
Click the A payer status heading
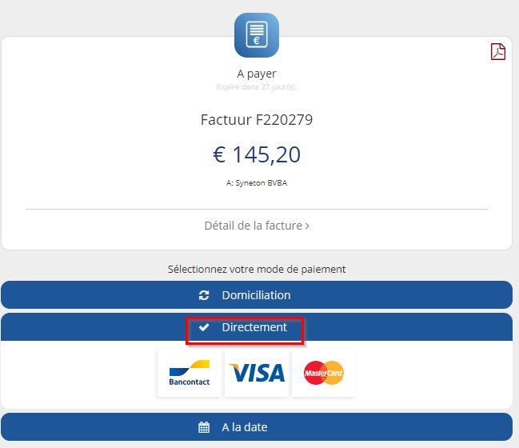[x=257, y=74]
